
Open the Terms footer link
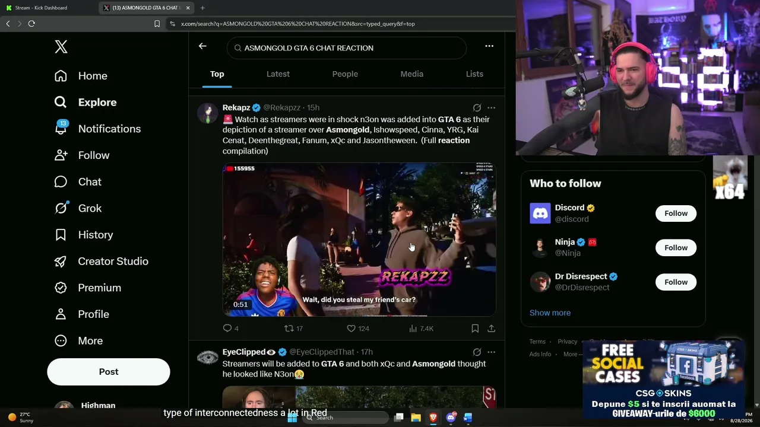pyautogui.click(x=537, y=342)
